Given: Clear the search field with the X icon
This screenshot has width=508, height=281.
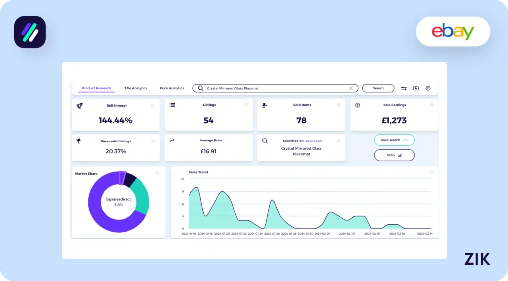Looking at the screenshot, I should click(351, 88).
